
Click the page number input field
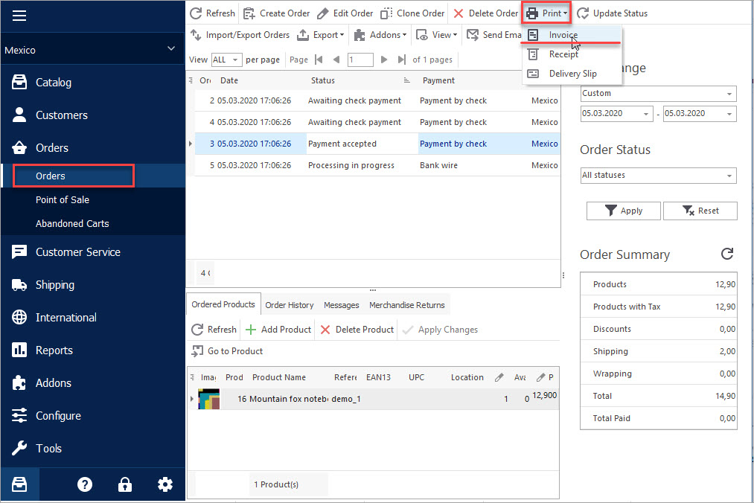click(x=360, y=60)
